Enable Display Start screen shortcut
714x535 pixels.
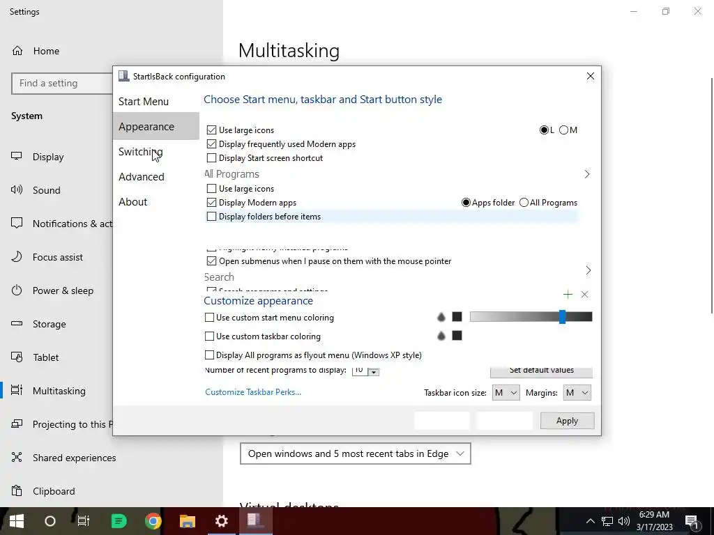click(x=211, y=158)
